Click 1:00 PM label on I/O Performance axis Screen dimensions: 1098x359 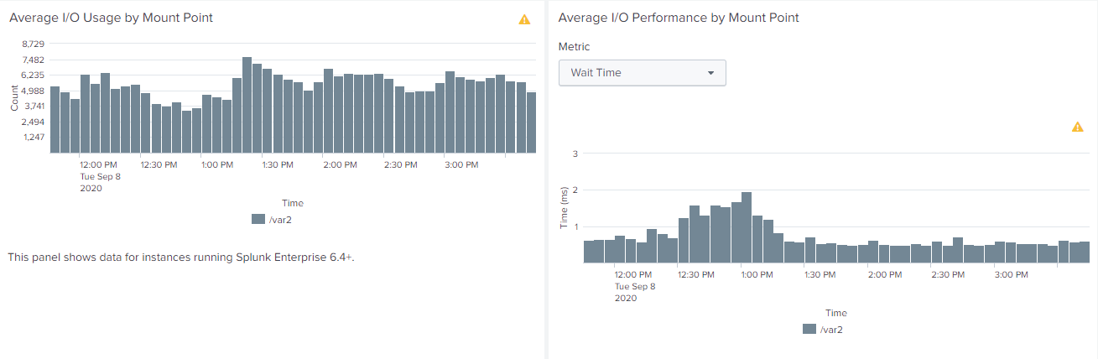click(x=759, y=274)
